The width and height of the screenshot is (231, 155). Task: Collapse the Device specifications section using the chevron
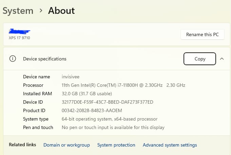222,59
